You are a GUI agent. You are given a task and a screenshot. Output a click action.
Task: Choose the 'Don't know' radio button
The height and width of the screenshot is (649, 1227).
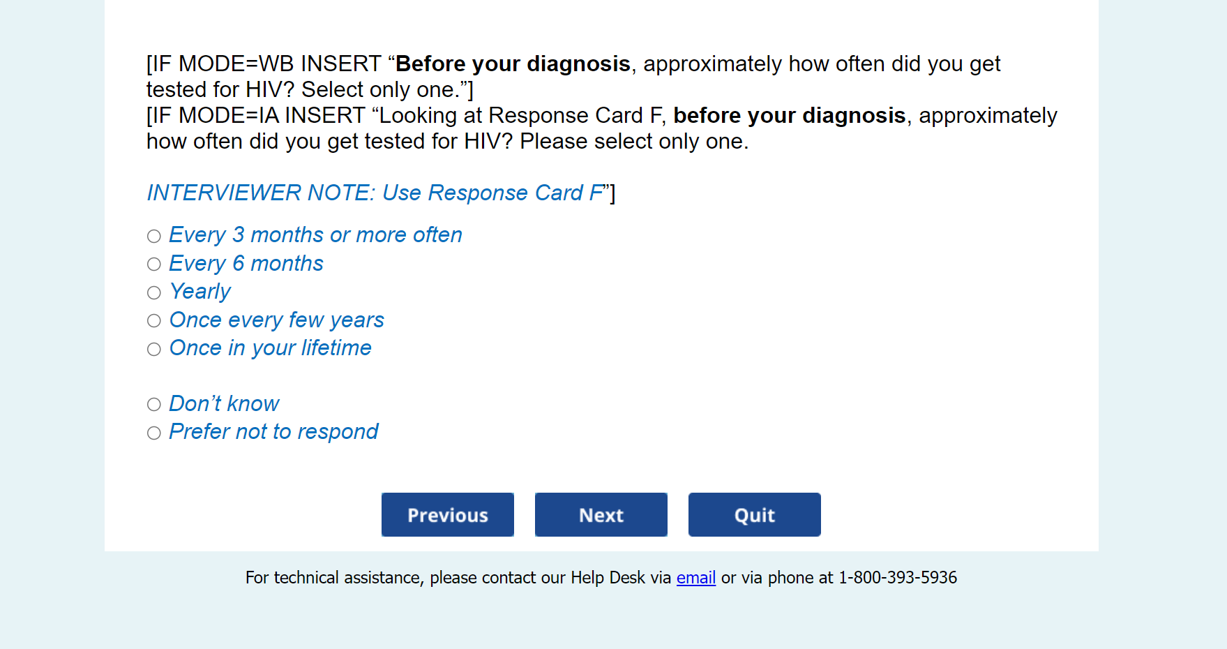tap(154, 405)
